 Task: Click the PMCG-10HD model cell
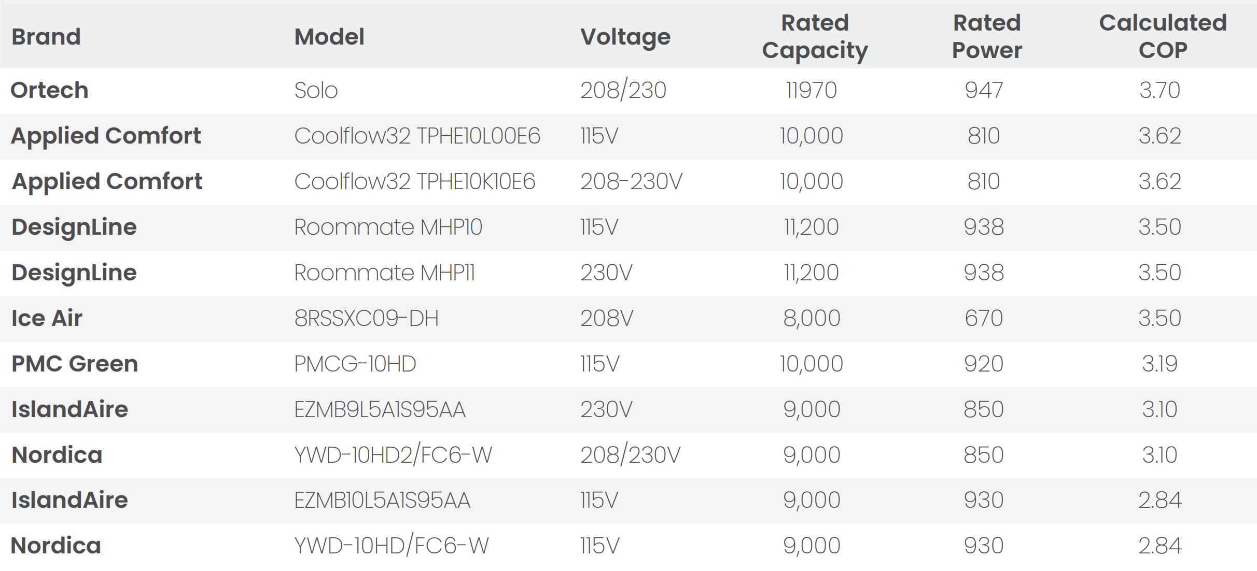(355, 364)
